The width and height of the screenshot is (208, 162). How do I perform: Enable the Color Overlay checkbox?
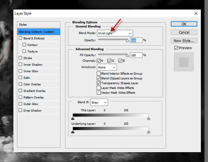(x=20, y=84)
